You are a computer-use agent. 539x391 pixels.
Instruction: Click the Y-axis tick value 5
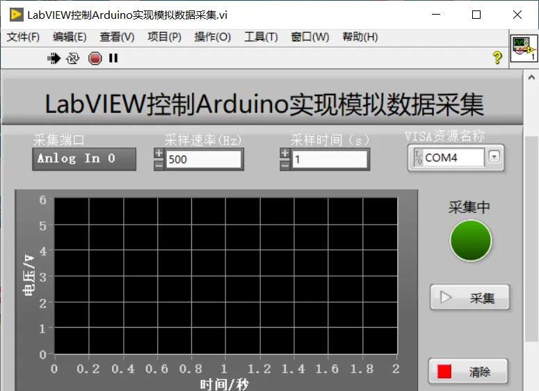pyautogui.click(x=42, y=226)
